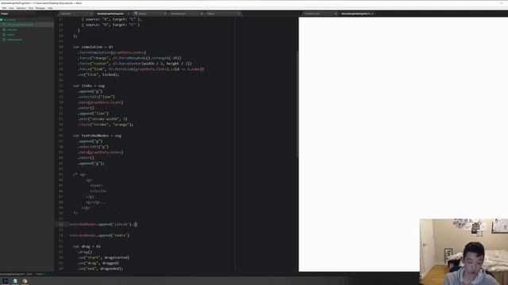Click the webcam video thumbnail overlay
Viewport: 508px width, 285px height.
tap(464, 252)
